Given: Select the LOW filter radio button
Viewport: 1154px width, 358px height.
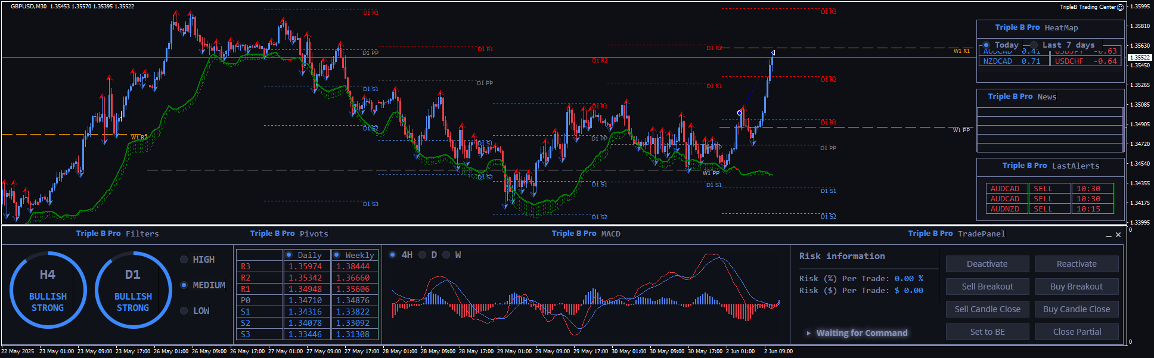Looking at the screenshot, I should click(184, 311).
